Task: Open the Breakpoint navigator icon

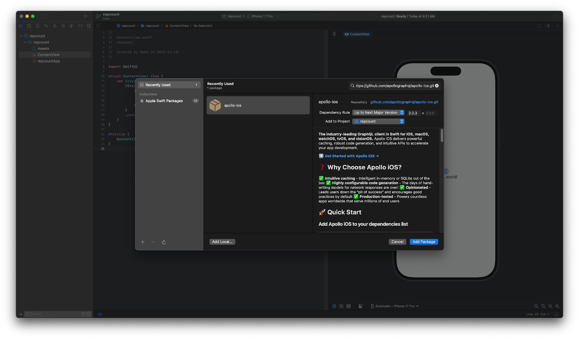Action: pyautogui.click(x=80, y=26)
